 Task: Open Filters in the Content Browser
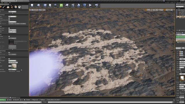45,102
